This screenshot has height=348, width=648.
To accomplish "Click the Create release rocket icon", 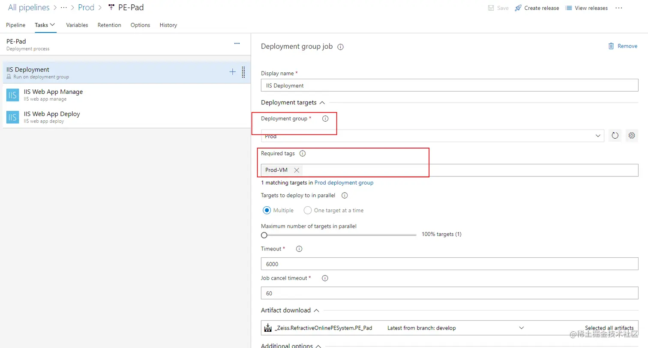I will pyautogui.click(x=518, y=8).
